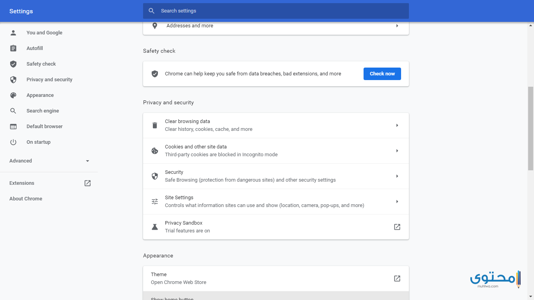Click the cookie icon beside Cookies and other site data
Screen dimensions: 534x300
[155, 151]
